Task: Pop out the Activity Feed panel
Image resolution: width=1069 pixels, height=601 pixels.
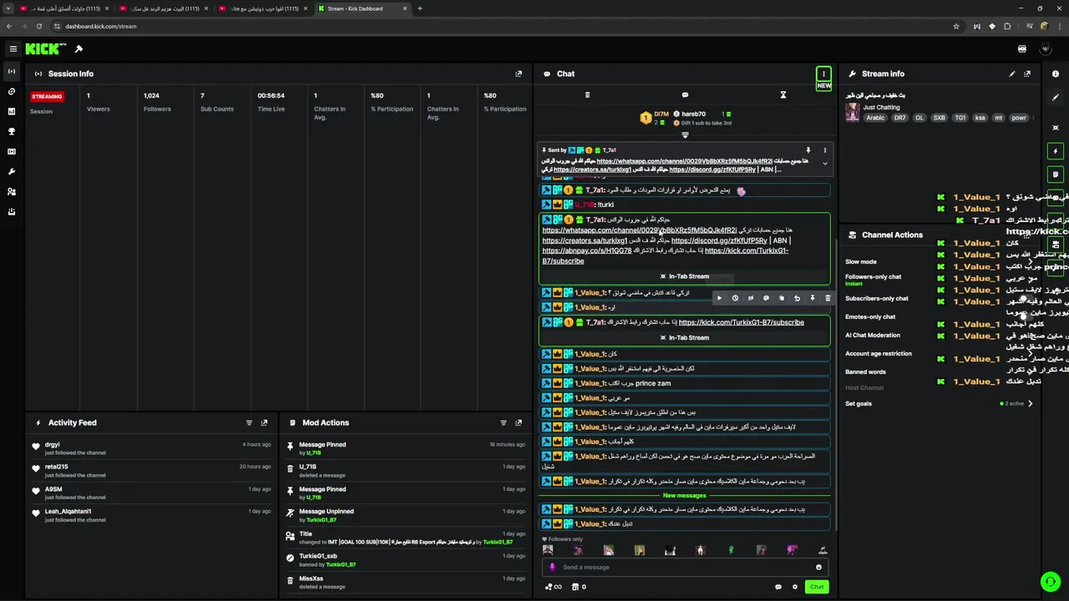Action: (x=264, y=422)
